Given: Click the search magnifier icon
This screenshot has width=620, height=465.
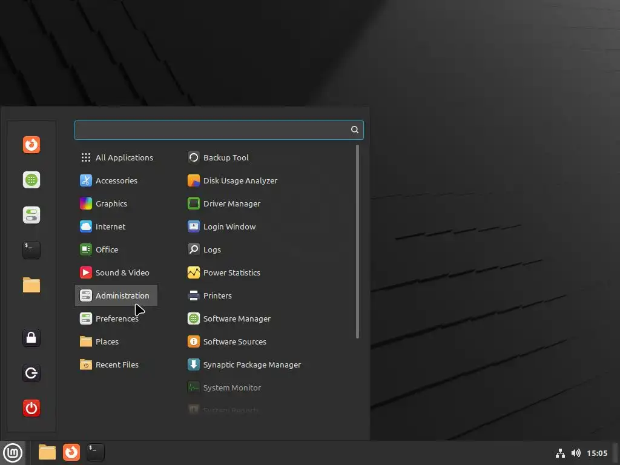Looking at the screenshot, I should click(x=355, y=130).
